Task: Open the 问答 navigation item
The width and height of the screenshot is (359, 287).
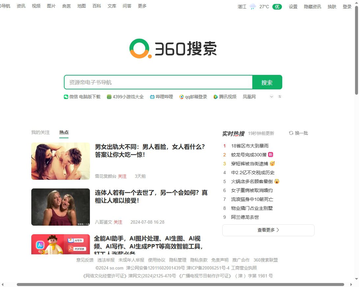Action: point(127,6)
